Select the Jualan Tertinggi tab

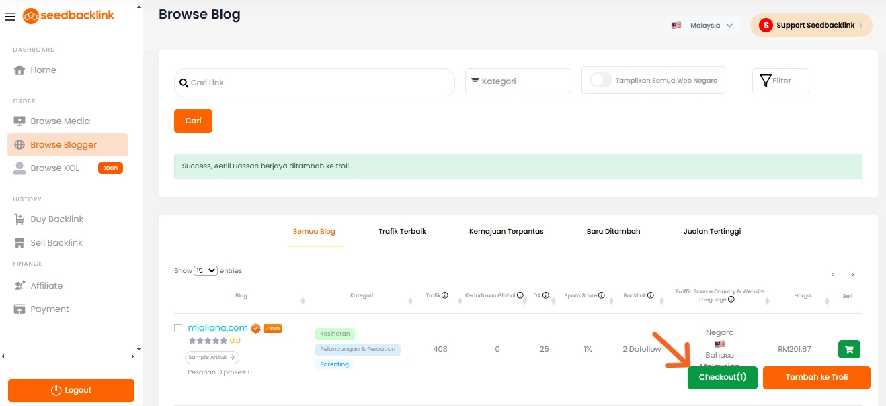pyautogui.click(x=712, y=231)
